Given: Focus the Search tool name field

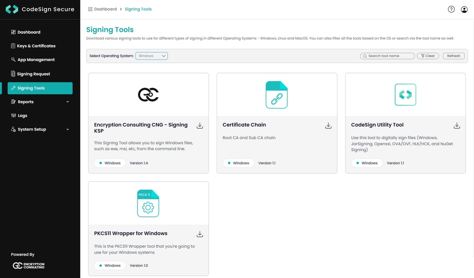Looking at the screenshot, I should [387, 56].
